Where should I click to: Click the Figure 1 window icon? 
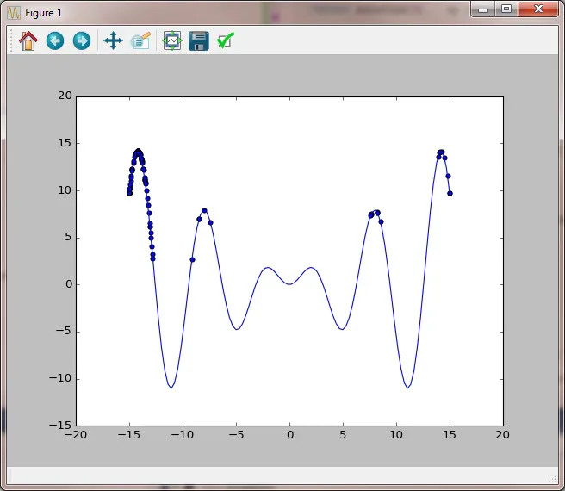click(14, 13)
